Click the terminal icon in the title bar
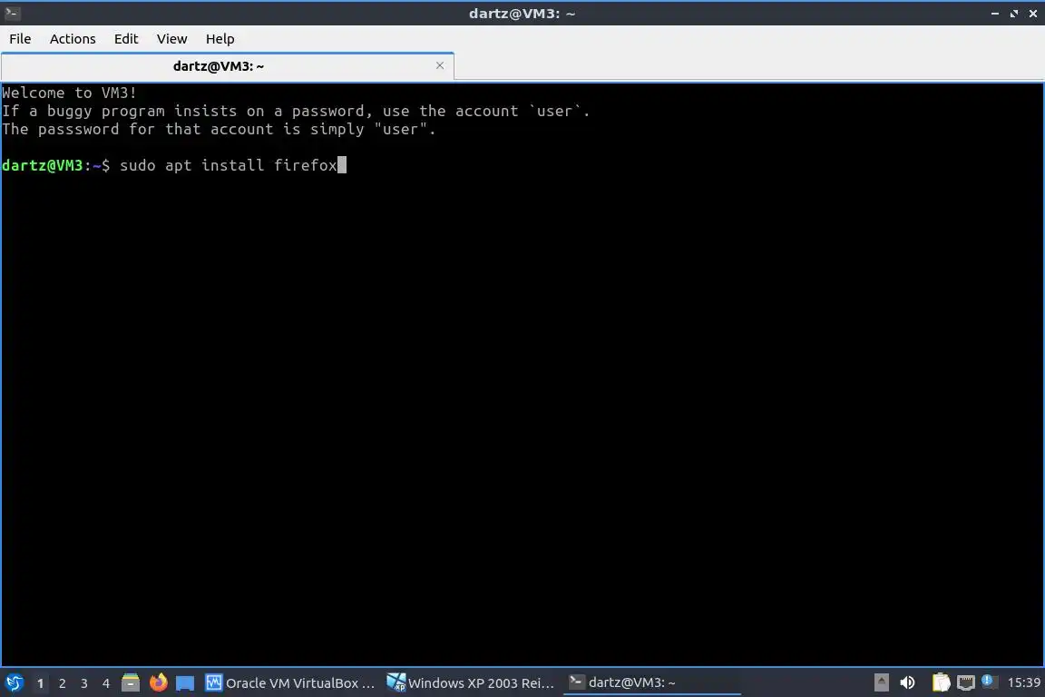Image resolution: width=1045 pixels, height=697 pixels. point(12,13)
